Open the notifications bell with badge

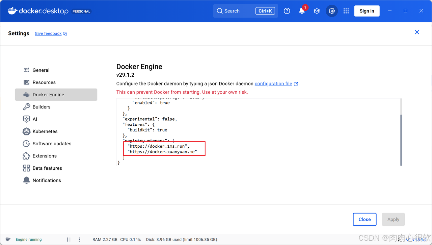pos(302,11)
